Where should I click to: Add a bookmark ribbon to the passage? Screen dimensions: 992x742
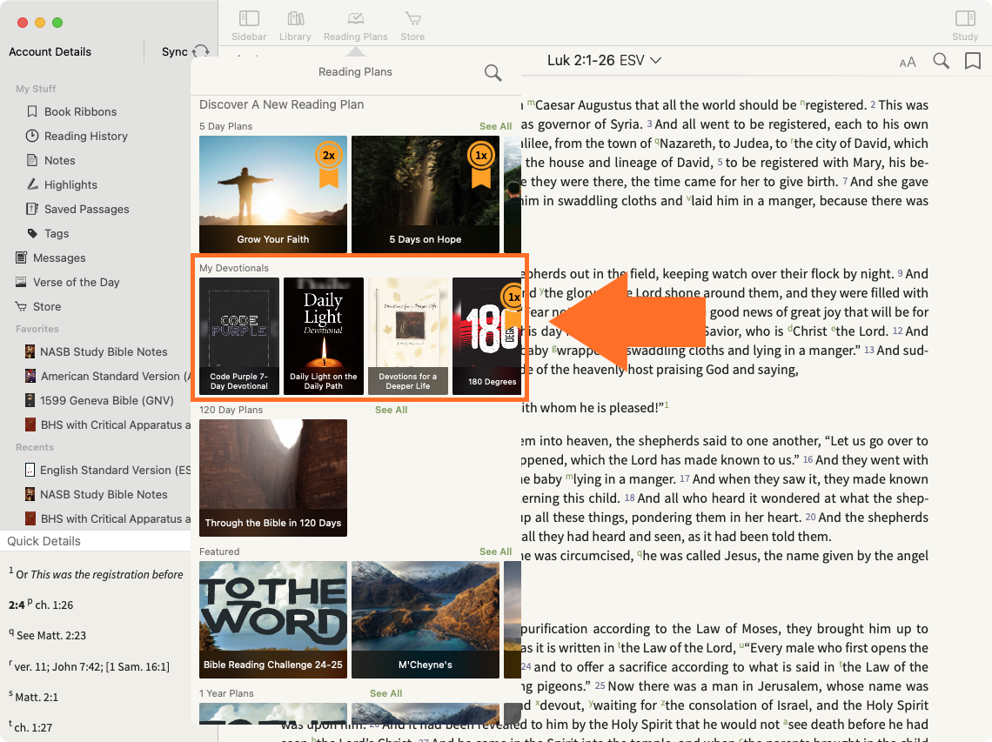[x=972, y=61]
